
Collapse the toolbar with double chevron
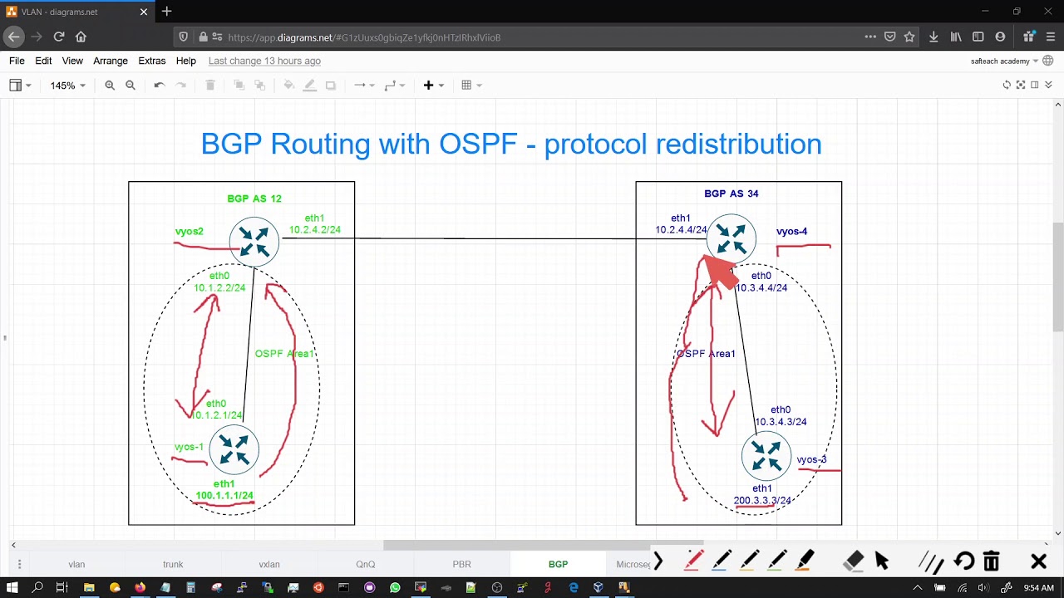pyautogui.click(x=1049, y=85)
